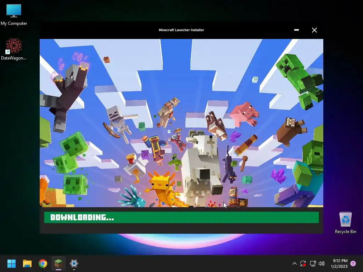Click the Minecraft artwork in the installer
Viewport: 363px width, 272px height.
(x=181, y=123)
